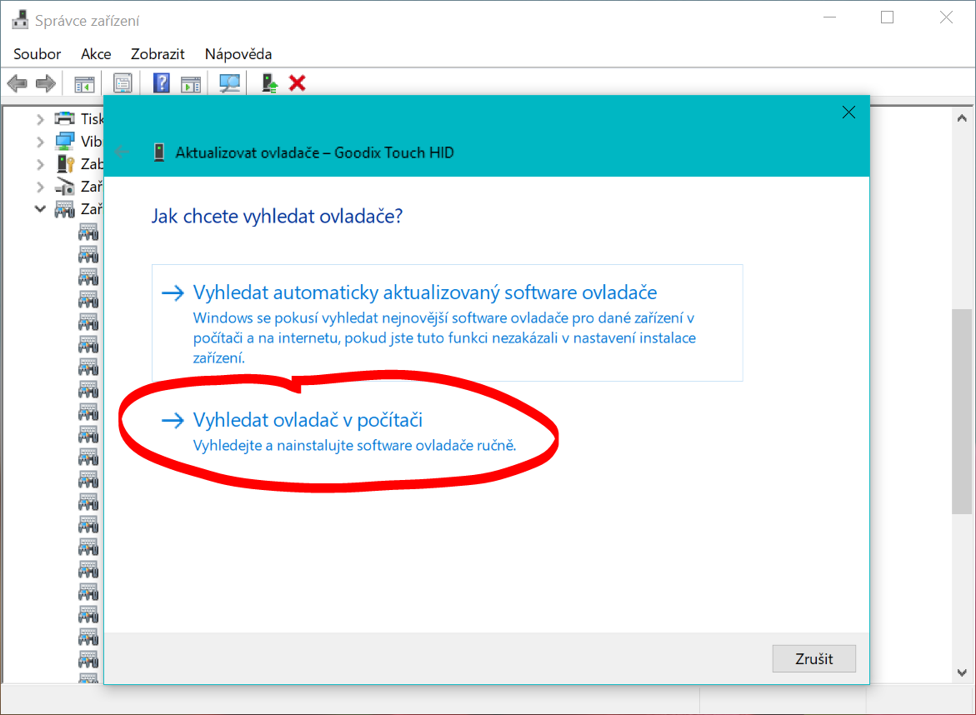This screenshot has height=715, width=976.
Task: Open the Soubor menu
Action: click(x=38, y=54)
